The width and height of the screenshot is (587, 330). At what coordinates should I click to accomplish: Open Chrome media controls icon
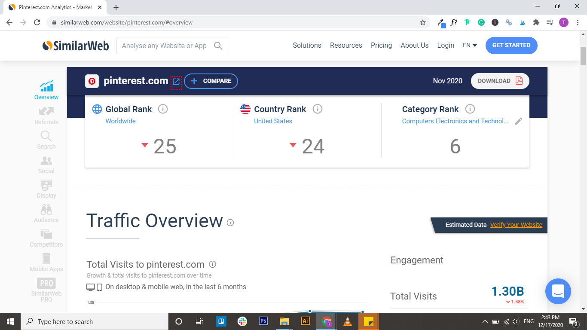click(x=550, y=22)
